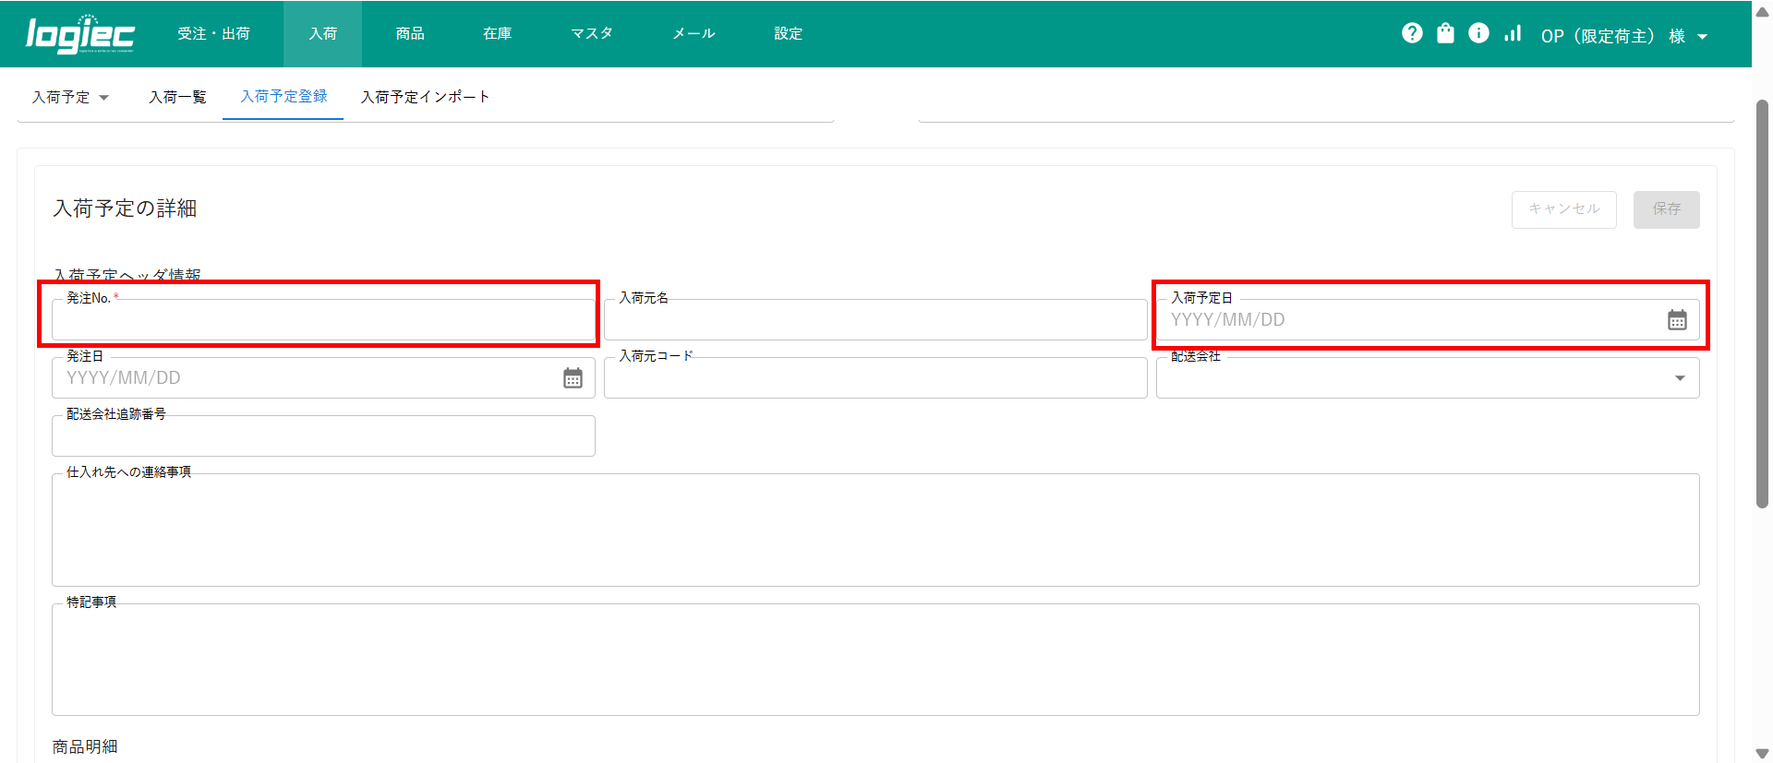1773x763 pixels.
Task: Click the information circle icon
Action: tap(1478, 33)
